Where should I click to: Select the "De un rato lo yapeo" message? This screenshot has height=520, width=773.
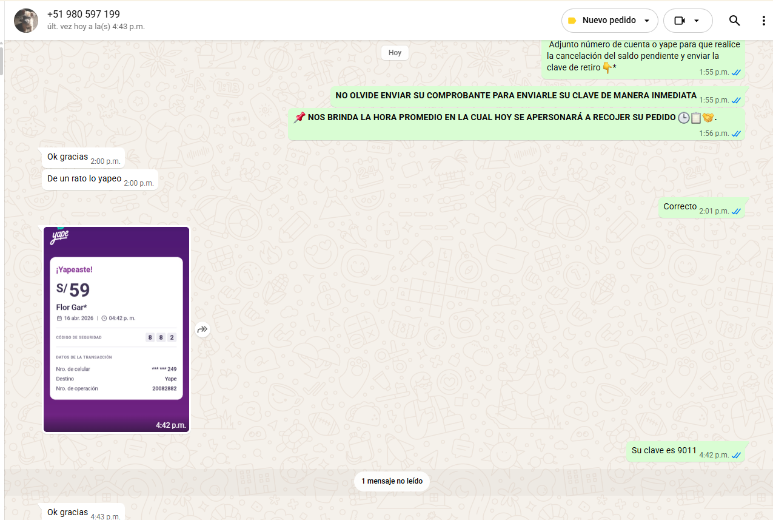click(x=84, y=179)
